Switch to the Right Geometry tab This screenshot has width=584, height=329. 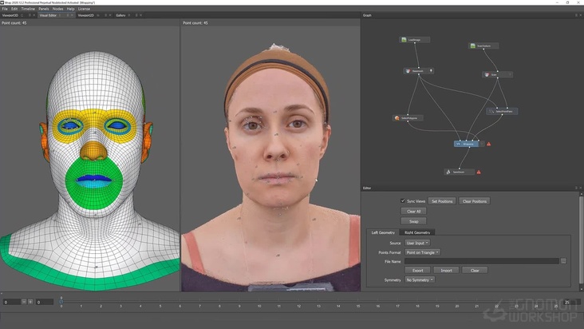coord(417,232)
